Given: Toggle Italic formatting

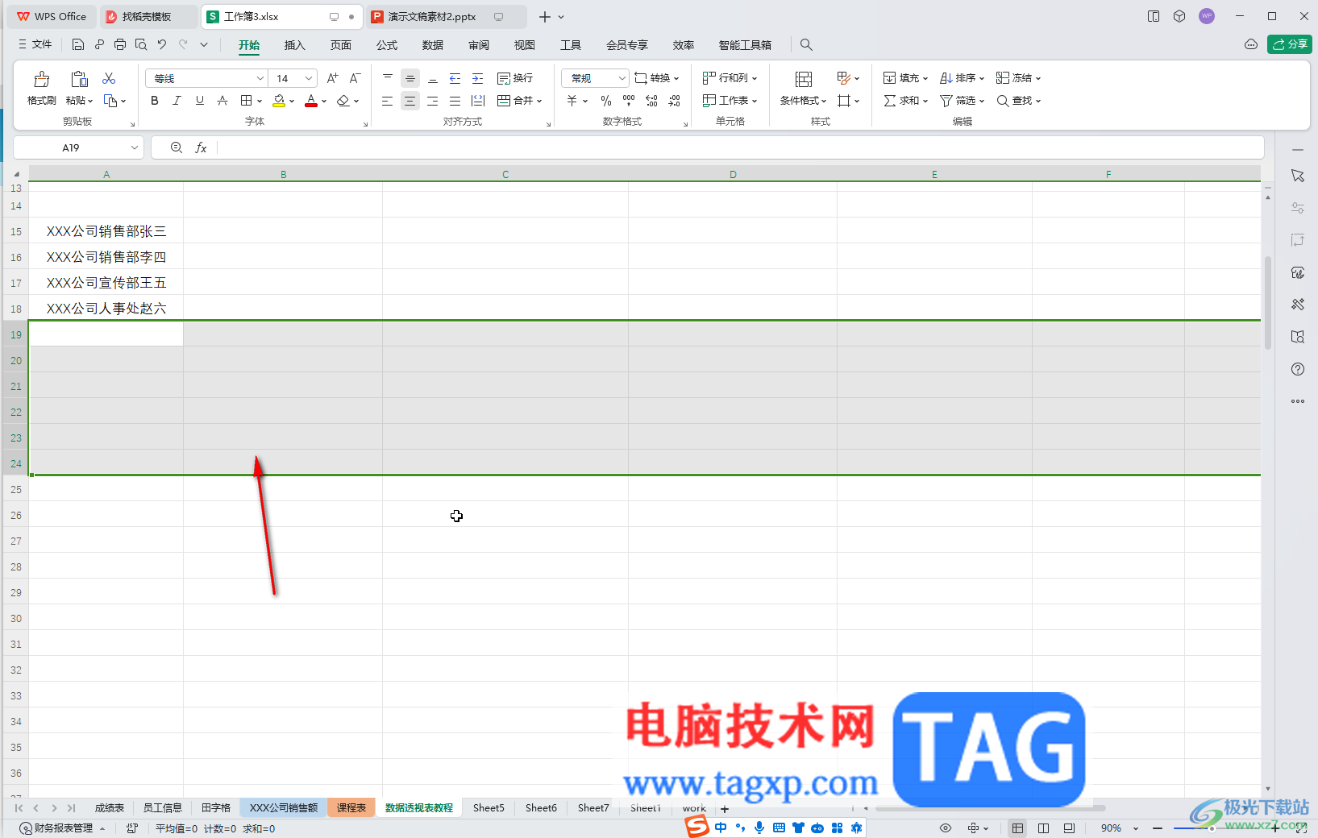Looking at the screenshot, I should point(177,101).
